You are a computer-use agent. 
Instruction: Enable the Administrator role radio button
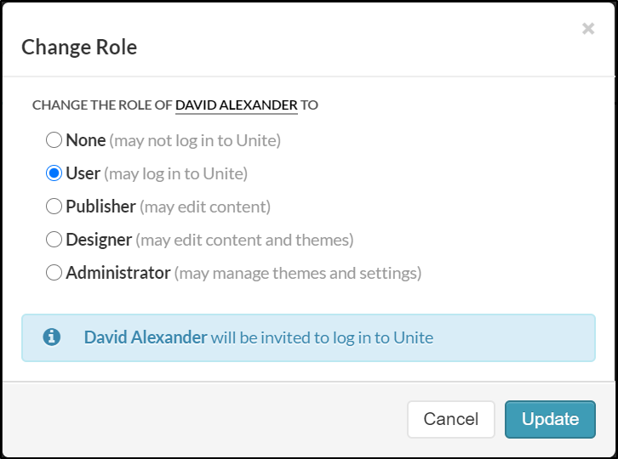coord(54,273)
